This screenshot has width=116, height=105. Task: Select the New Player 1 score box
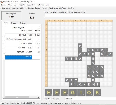point(11,16)
